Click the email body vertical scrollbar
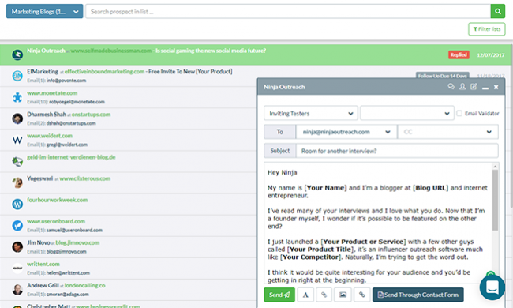Image resolution: width=513 pixels, height=308 pixels. tap(495, 200)
